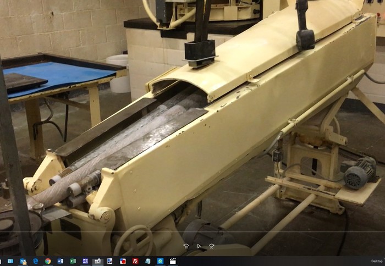Open Outlook from the taskbar
385x266 pixels.
pos(23,262)
